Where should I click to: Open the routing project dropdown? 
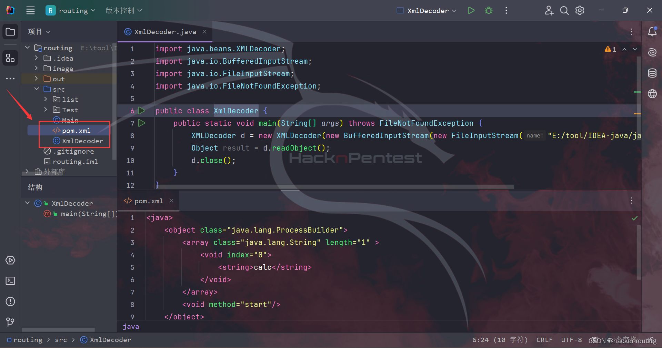[71, 11]
